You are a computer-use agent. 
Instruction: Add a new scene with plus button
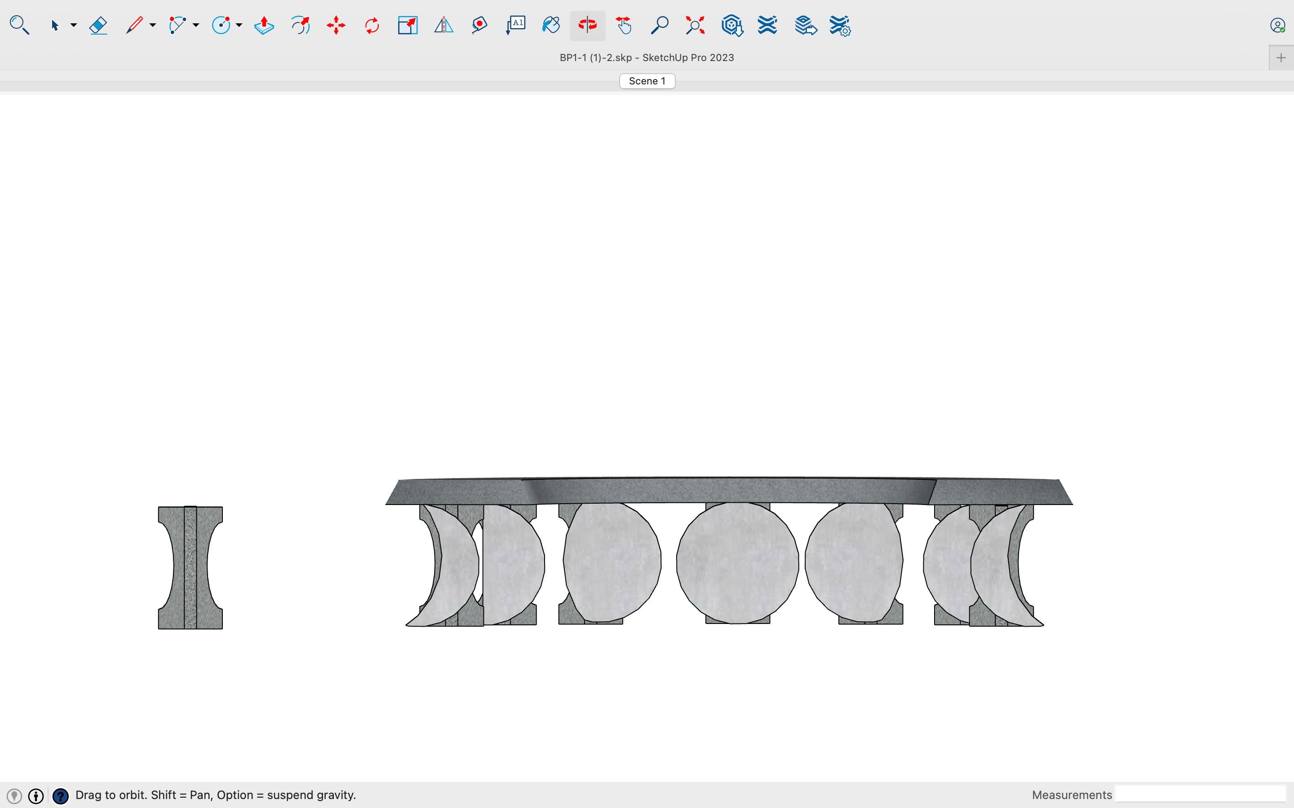pyautogui.click(x=1281, y=58)
